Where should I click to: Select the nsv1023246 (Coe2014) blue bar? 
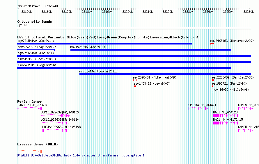pyautogui.click(x=151, y=50)
